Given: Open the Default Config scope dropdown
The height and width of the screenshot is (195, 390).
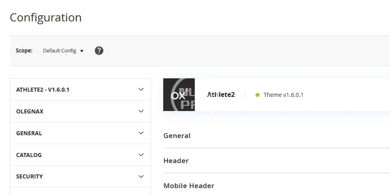Looking at the screenshot, I should click(x=63, y=51).
